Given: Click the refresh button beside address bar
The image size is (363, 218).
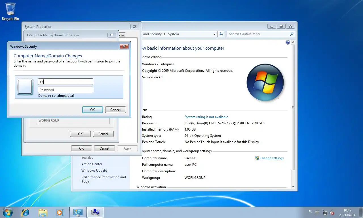Looking at the screenshot, I should click(x=221, y=34).
